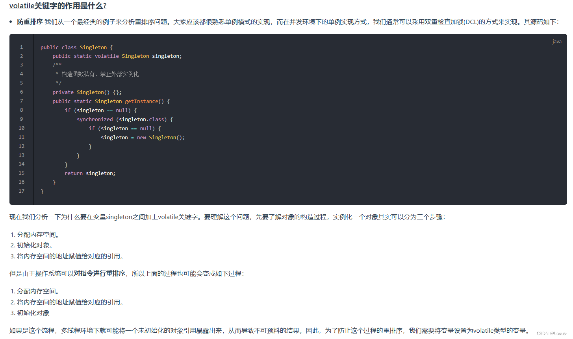Screen dimensions: 573x339
Task: Click line number 11 in code gutter
Action: [x=22, y=137]
